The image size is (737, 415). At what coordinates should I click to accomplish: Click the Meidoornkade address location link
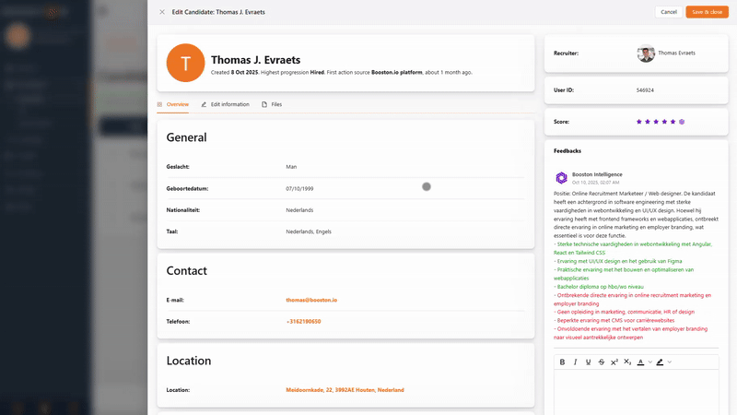point(345,390)
